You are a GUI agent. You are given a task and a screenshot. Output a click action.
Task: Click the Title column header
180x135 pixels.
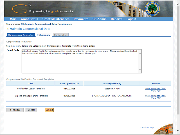pyautogui.click(x=31, y=84)
